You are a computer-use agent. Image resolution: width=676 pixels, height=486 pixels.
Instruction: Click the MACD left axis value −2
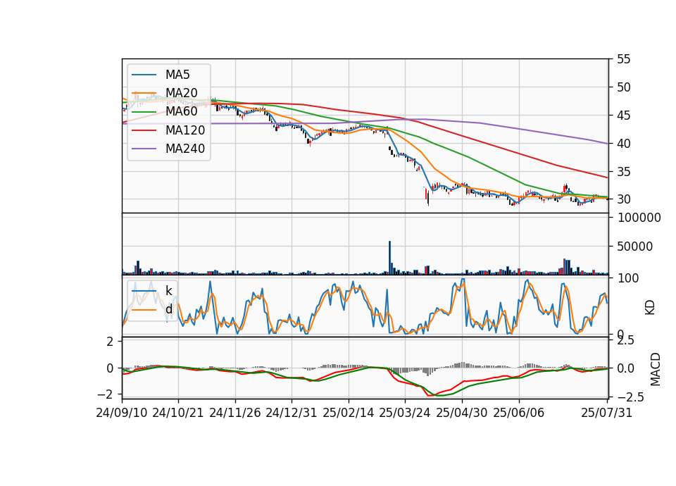tap(105, 394)
